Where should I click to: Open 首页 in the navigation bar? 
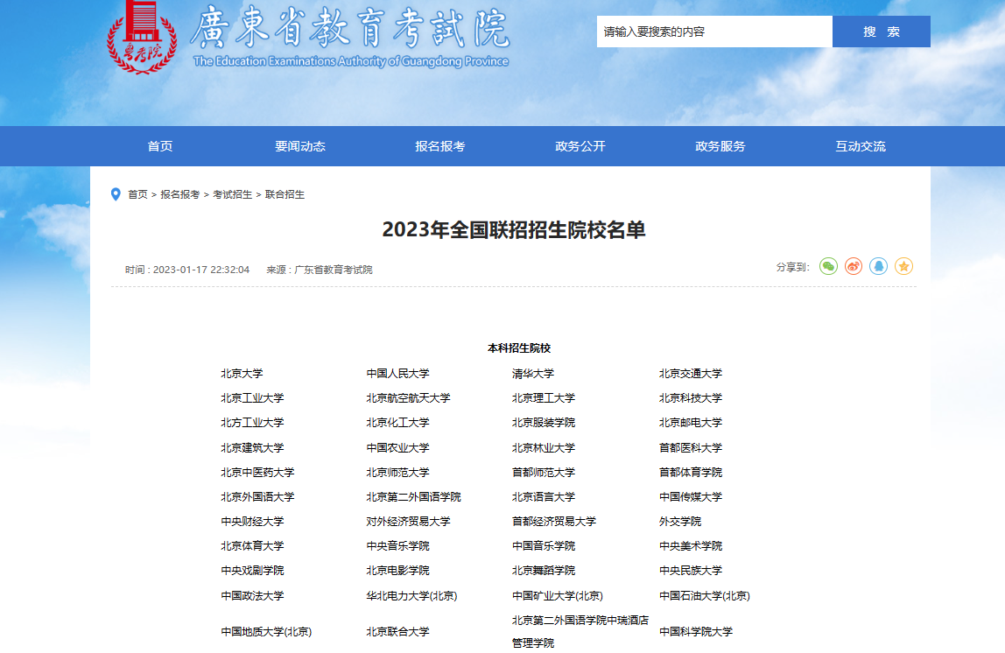click(x=159, y=146)
